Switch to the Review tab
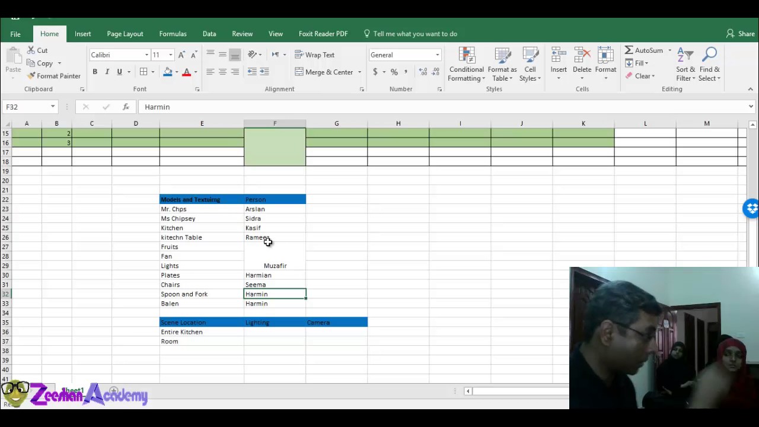 point(243,34)
